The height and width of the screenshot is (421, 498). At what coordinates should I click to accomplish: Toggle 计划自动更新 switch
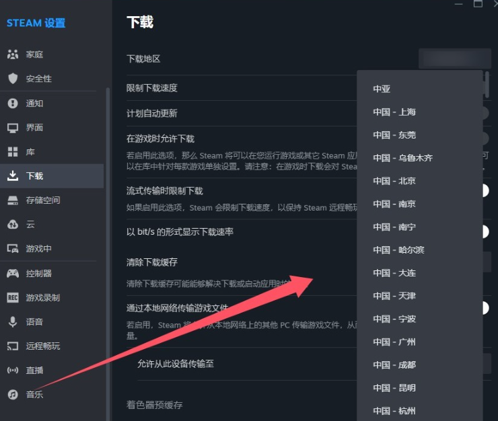coord(485,113)
